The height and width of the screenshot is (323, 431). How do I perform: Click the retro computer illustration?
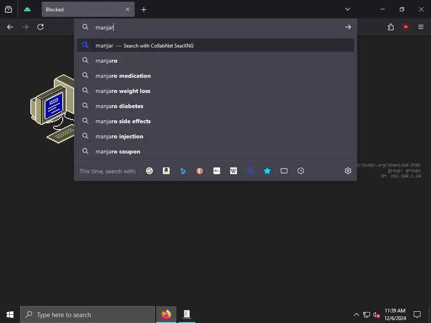click(x=52, y=109)
